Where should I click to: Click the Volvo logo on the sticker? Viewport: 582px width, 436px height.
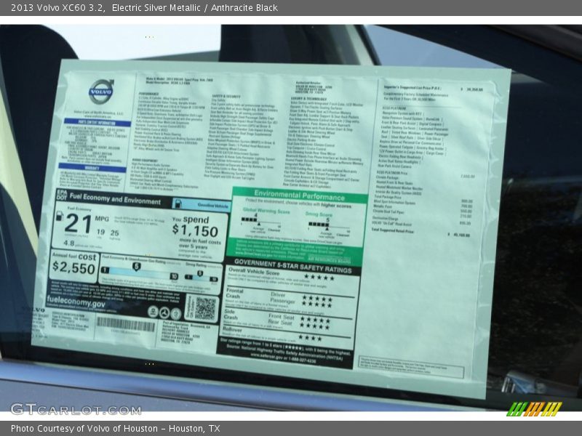click(x=102, y=91)
